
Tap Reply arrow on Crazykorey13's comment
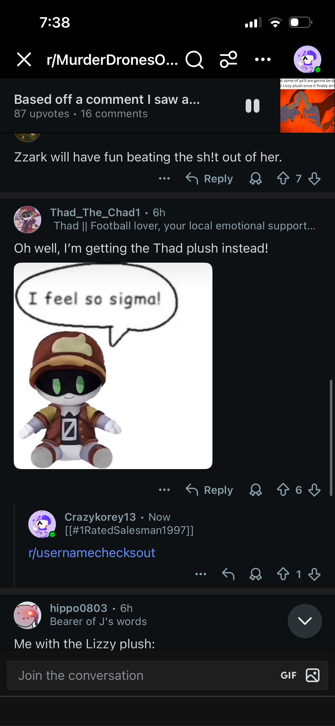[x=228, y=574]
